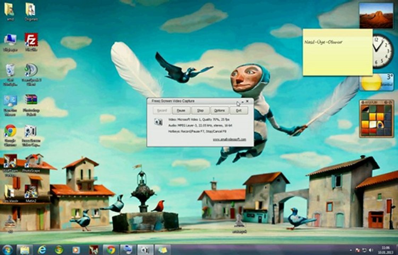The height and width of the screenshot is (255, 398).
Task: Click the Windows Start orb
Action: click(7, 250)
